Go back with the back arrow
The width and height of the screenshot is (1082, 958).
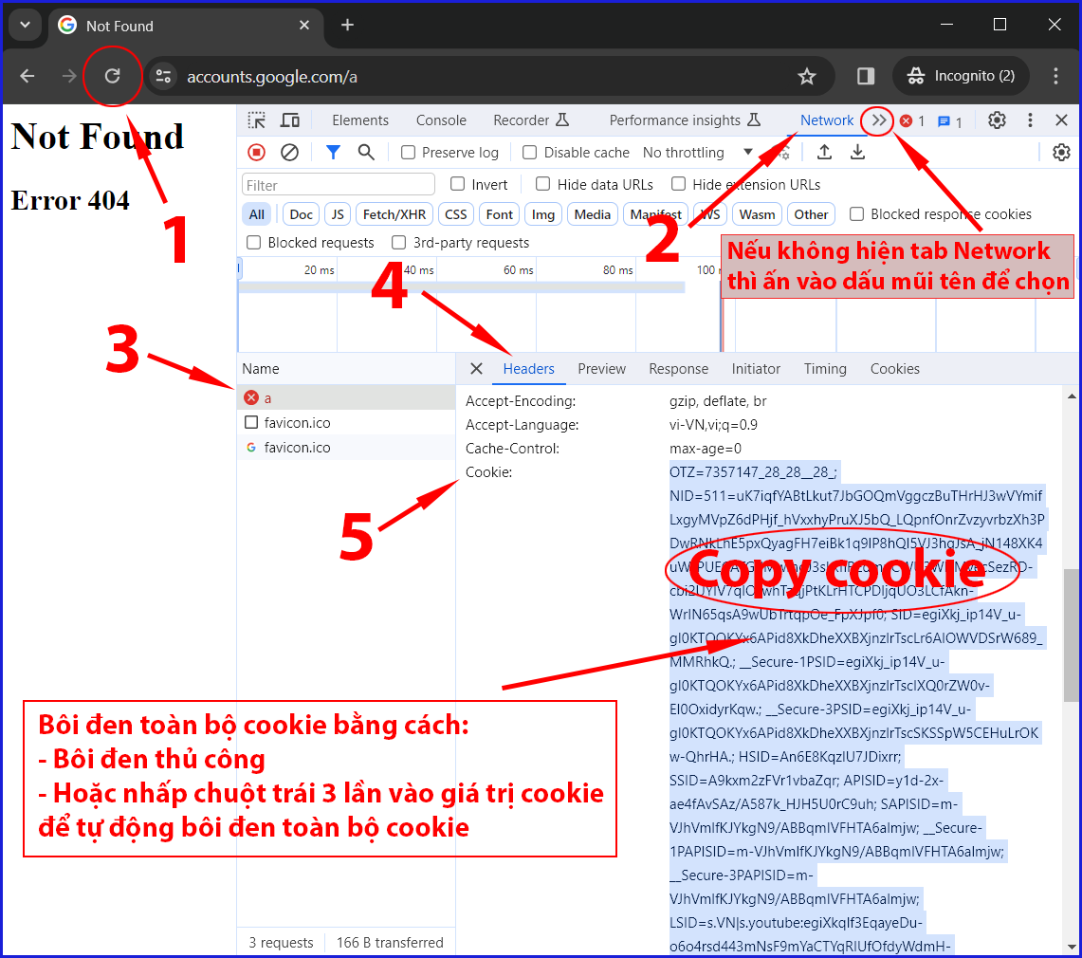(28, 76)
